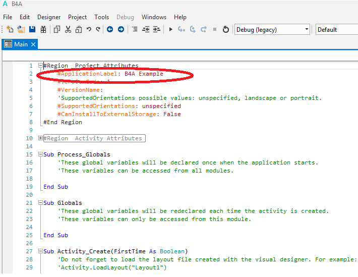Click the Export as zip gift-box icon
The width and height of the screenshot is (358, 277).
pos(43,29)
